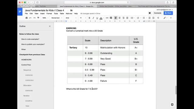194x109 pixels.
Task: Click the Decrease indent icon
Action: coord(149,18)
